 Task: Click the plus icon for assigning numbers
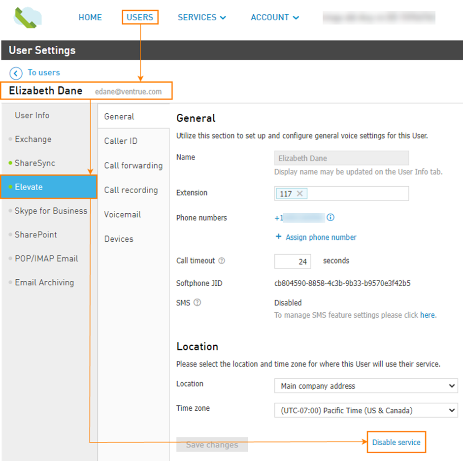coord(278,236)
